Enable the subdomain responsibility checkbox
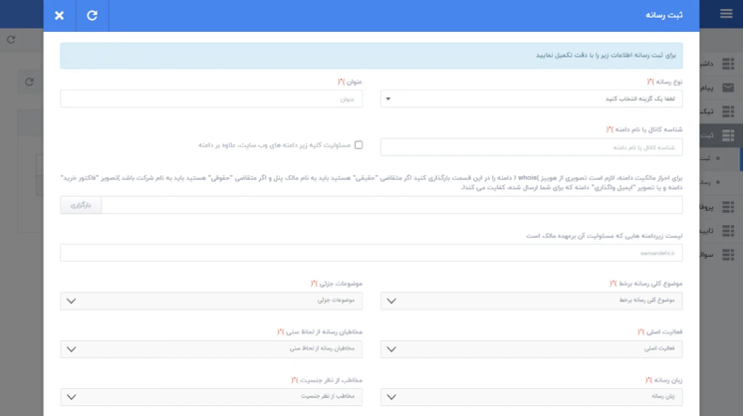Viewport: 744px width, 417px height. (x=359, y=145)
